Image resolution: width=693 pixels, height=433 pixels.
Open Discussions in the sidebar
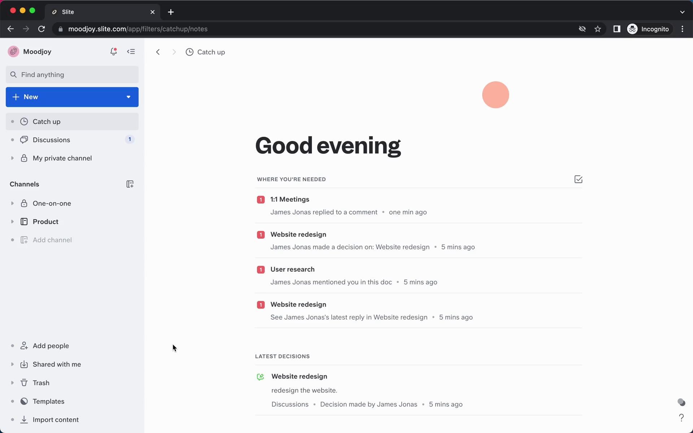click(51, 140)
